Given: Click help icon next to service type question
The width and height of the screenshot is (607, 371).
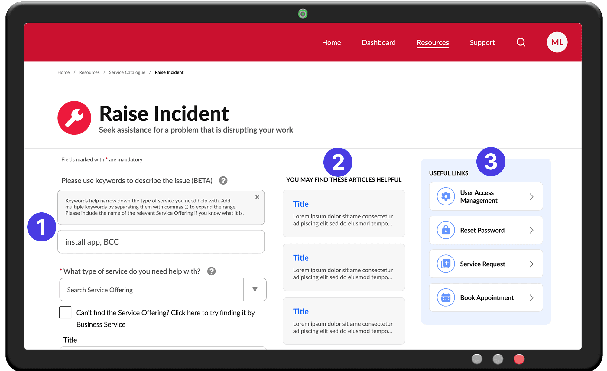Looking at the screenshot, I should click(x=211, y=271).
